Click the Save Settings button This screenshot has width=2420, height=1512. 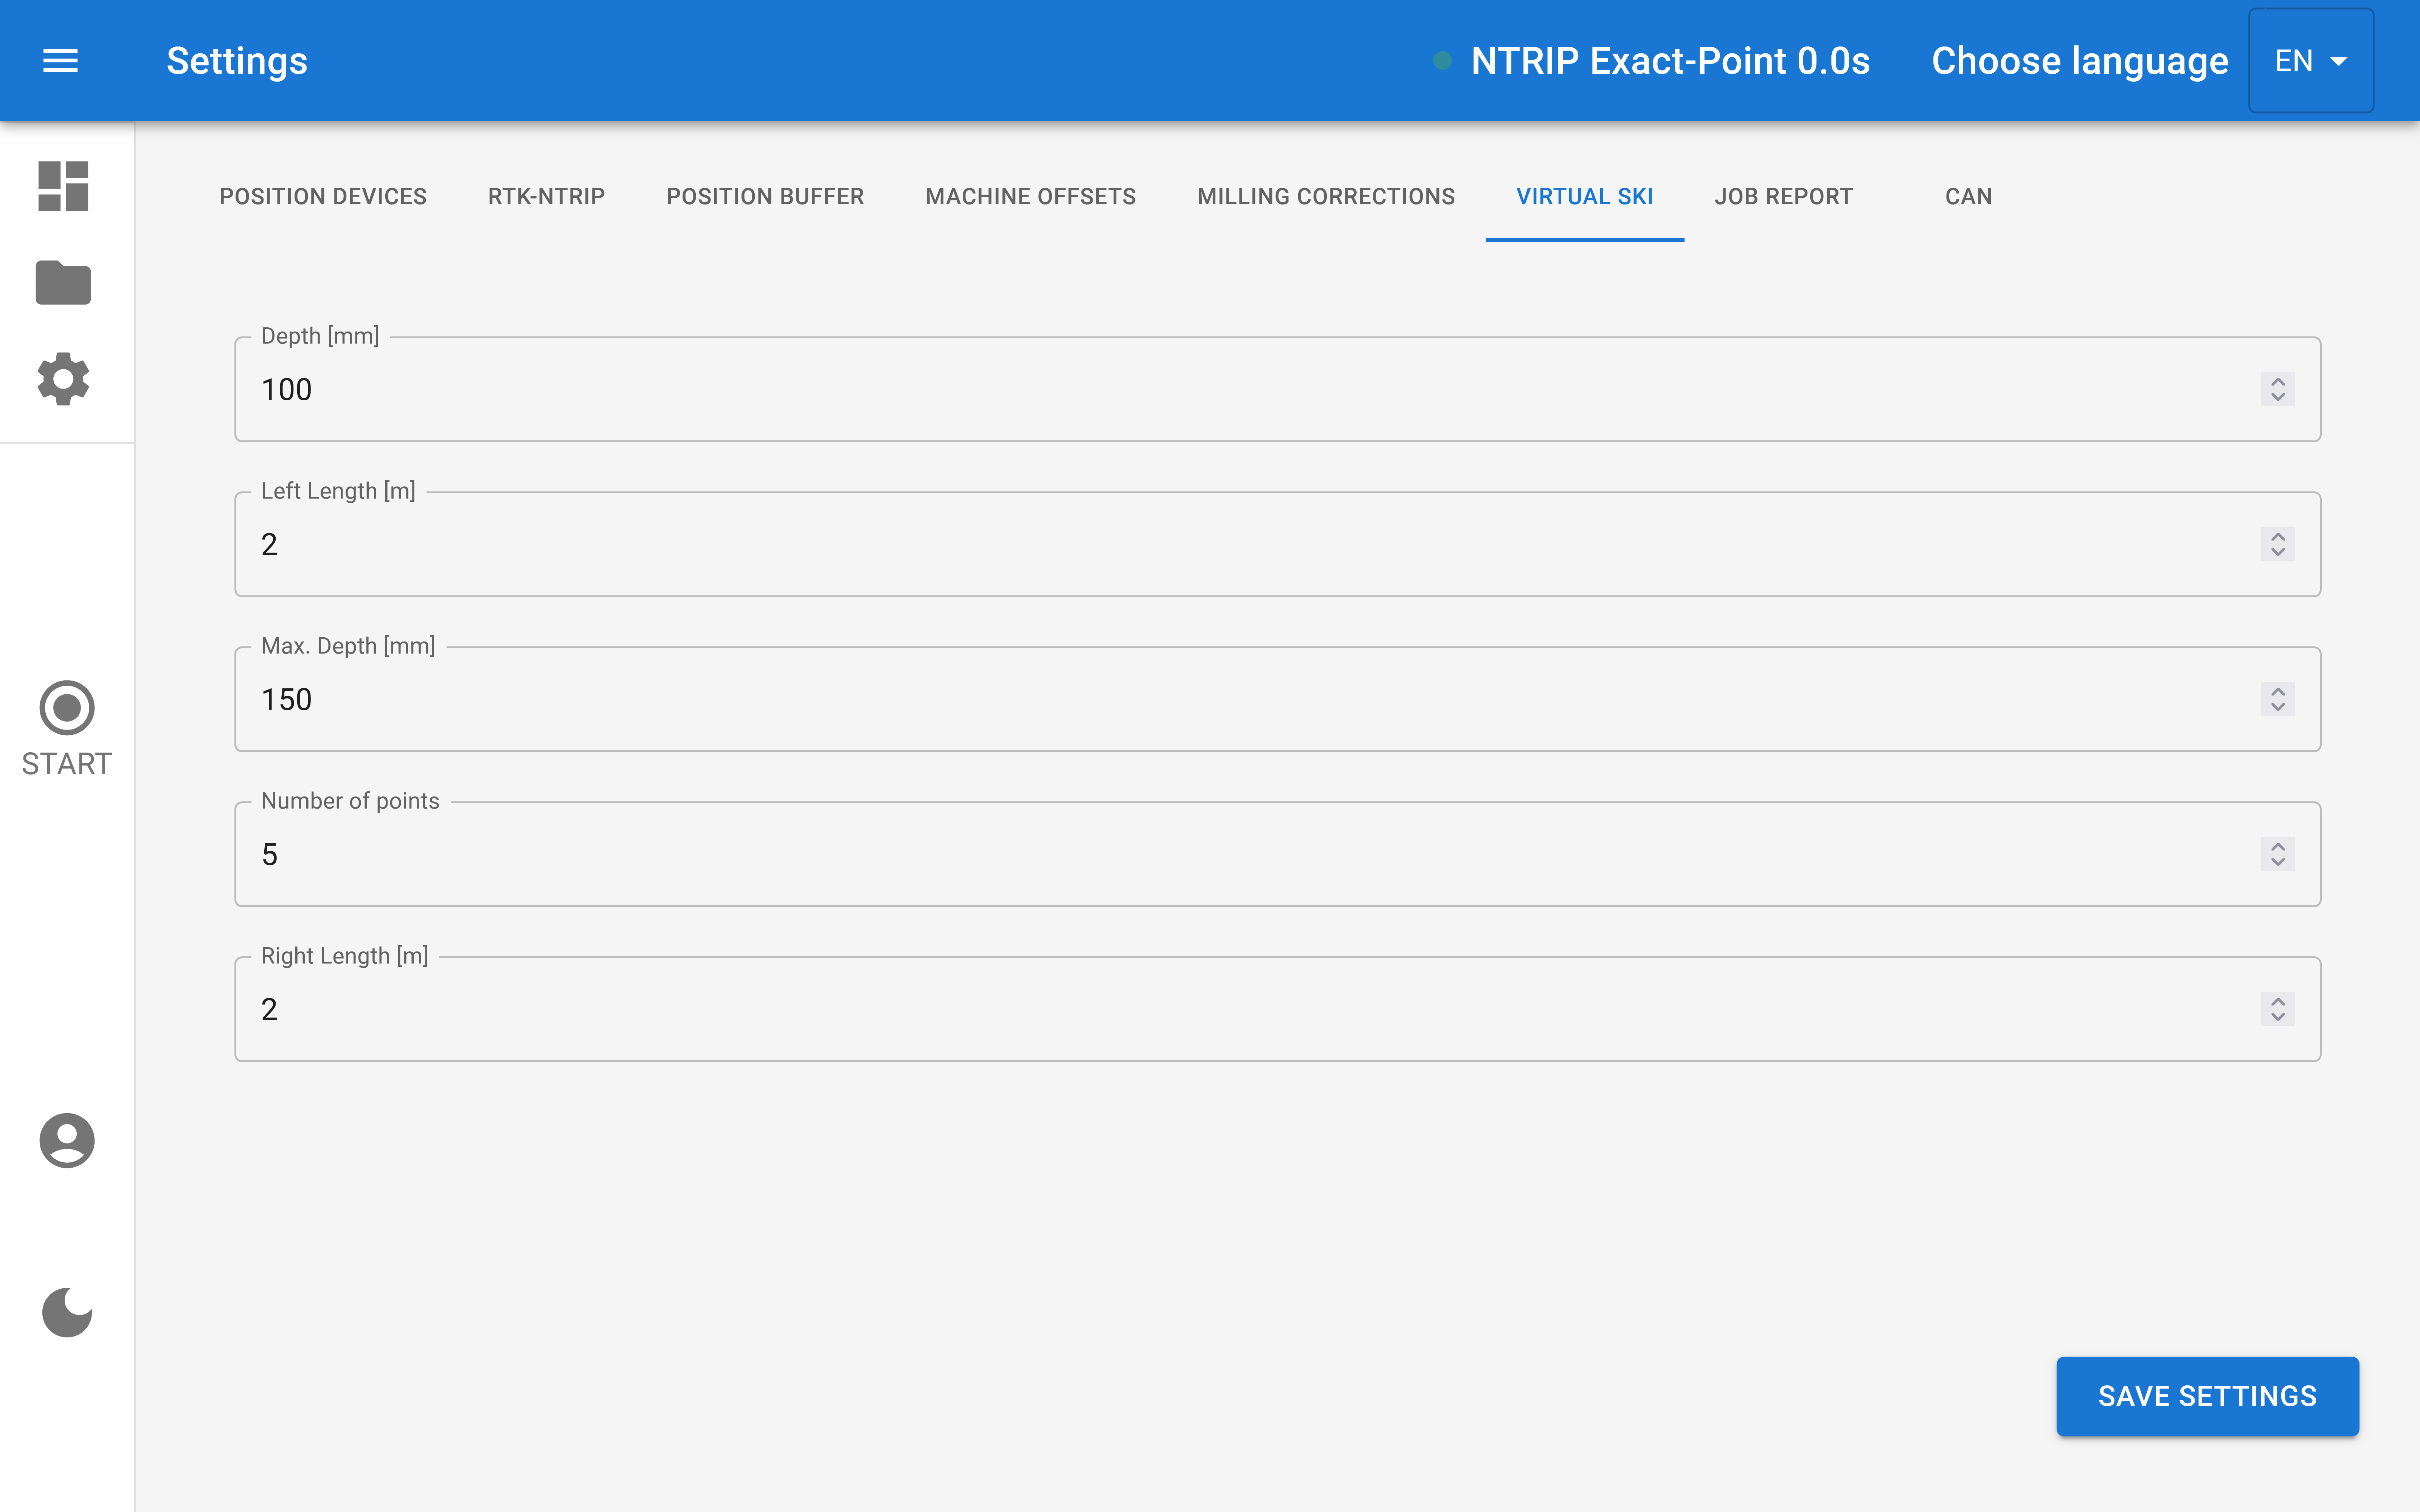(x=2207, y=1396)
